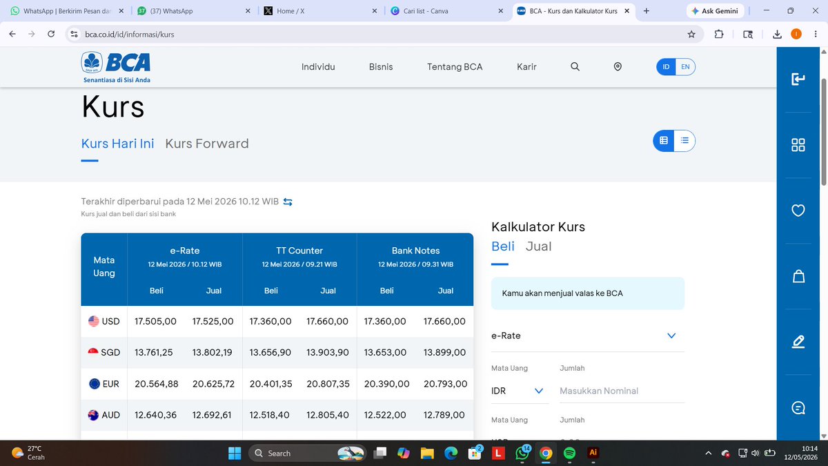Switch to WhatsApp Berkirim Pesan browser tab
The image size is (828, 466).
[x=66, y=11]
